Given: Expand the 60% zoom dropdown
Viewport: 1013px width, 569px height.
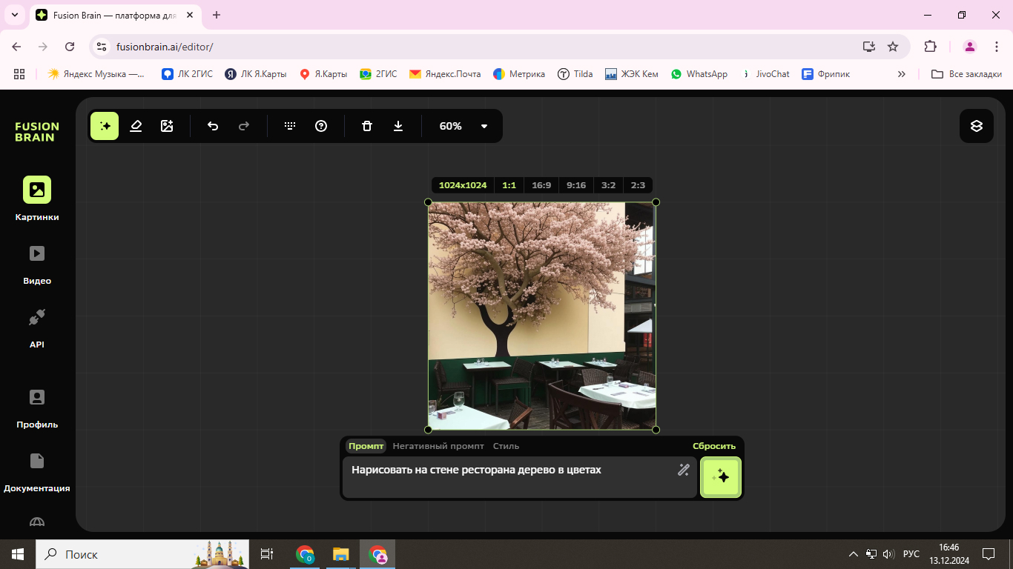Looking at the screenshot, I should pos(484,126).
